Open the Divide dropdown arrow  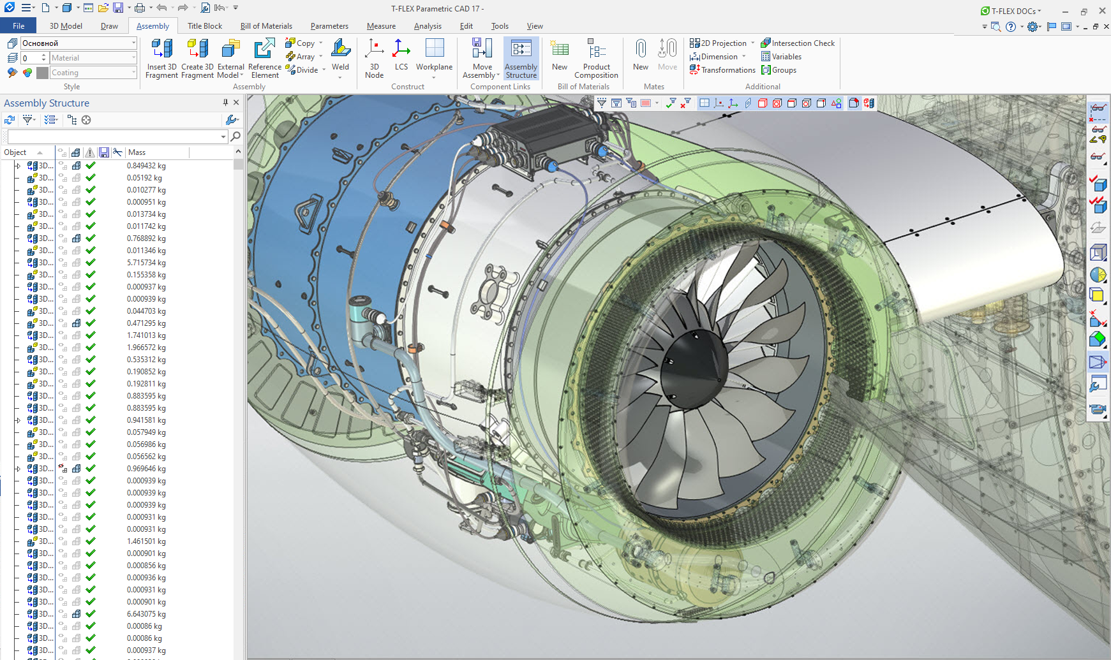click(324, 70)
